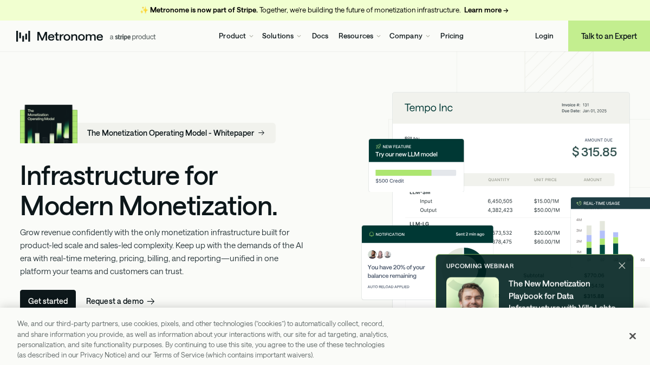Click Talk to an Expert button
This screenshot has width=650, height=365.
[609, 36]
